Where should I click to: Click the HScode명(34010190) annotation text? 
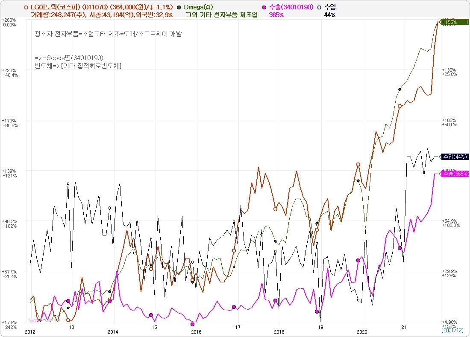[69, 58]
